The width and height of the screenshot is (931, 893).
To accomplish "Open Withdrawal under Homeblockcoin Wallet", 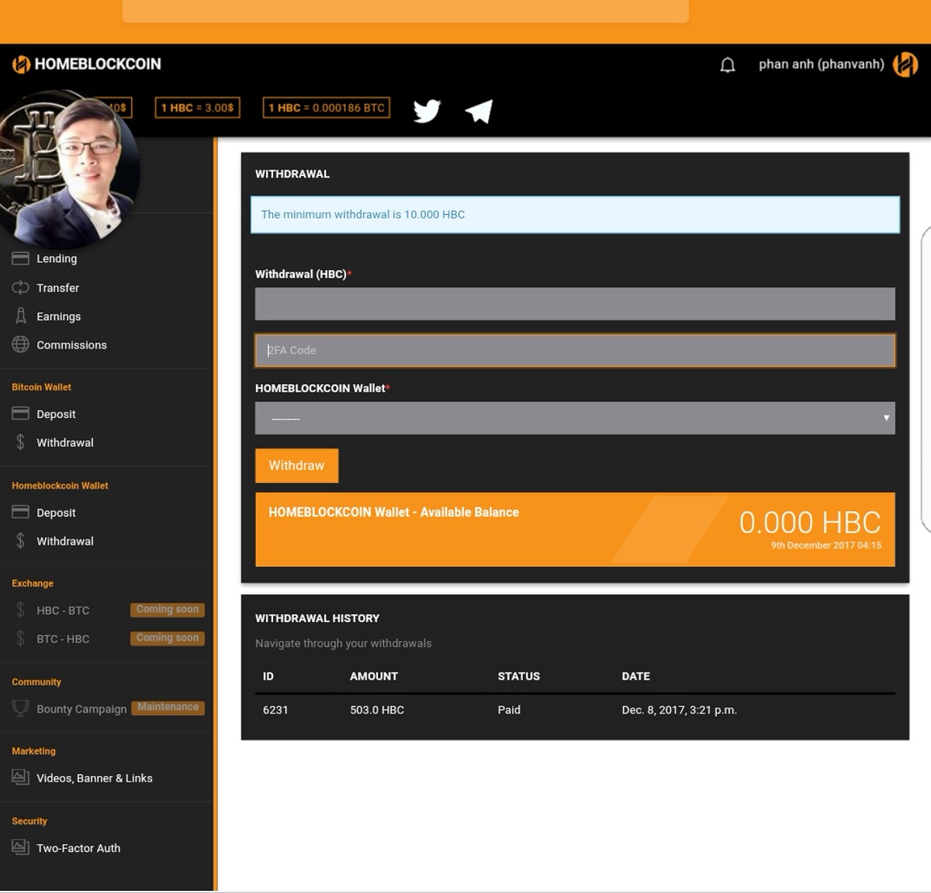I will coord(65,542).
